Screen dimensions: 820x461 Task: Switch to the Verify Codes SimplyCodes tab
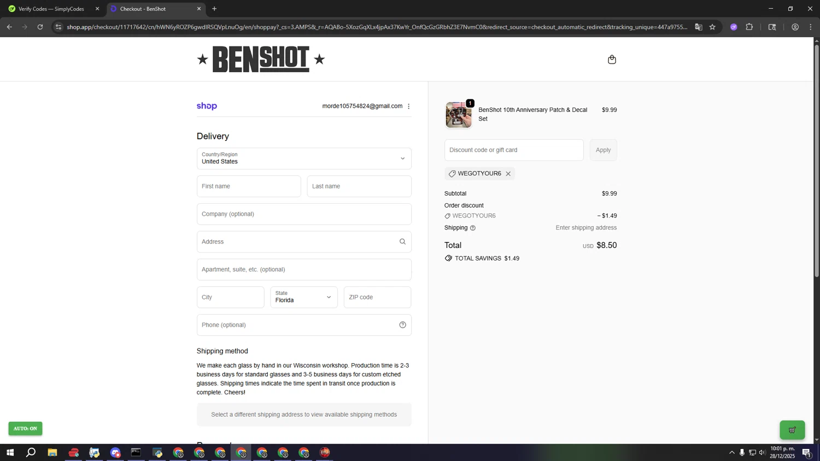point(51,9)
